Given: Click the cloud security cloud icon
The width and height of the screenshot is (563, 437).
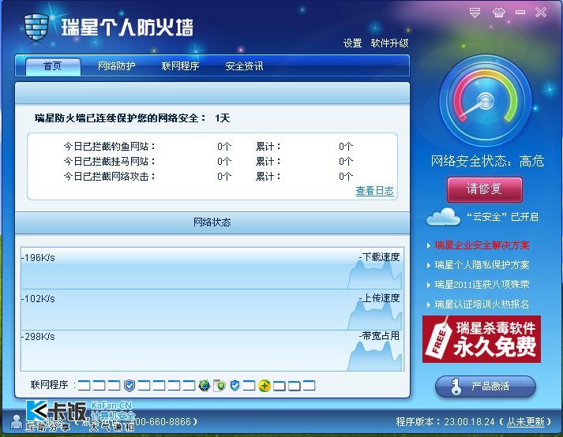Looking at the screenshot, I should (443, 216).
